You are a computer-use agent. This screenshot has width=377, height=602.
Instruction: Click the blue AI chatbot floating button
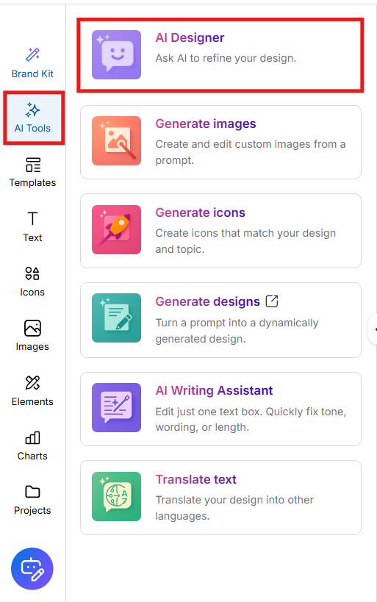[32, 569]
